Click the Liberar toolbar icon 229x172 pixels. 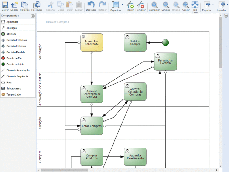[x=14, y=5]
